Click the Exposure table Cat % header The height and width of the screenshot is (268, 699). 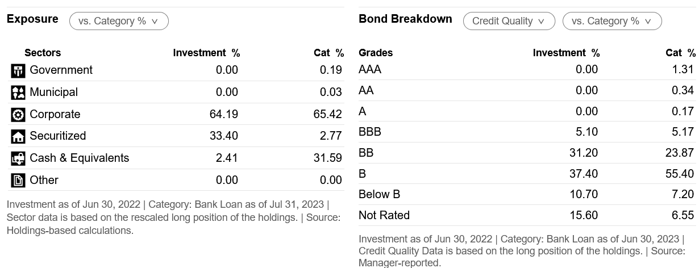(328, 53)
